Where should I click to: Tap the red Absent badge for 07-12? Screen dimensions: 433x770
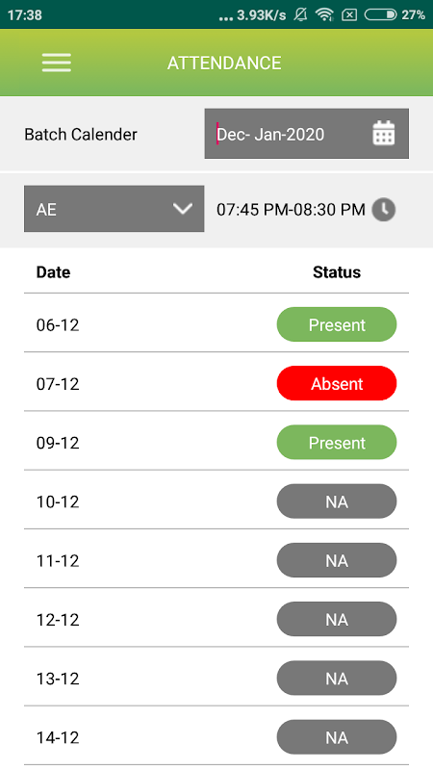(337, 383)
